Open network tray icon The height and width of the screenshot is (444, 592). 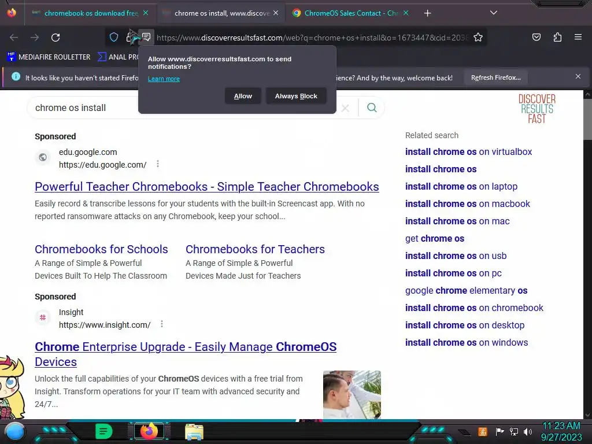click(x=514, y=431)
